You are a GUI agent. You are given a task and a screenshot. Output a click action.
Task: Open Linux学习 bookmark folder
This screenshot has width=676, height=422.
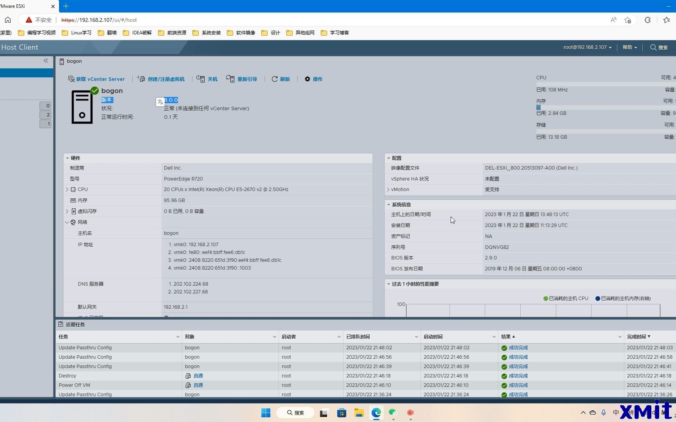[77, 33]
